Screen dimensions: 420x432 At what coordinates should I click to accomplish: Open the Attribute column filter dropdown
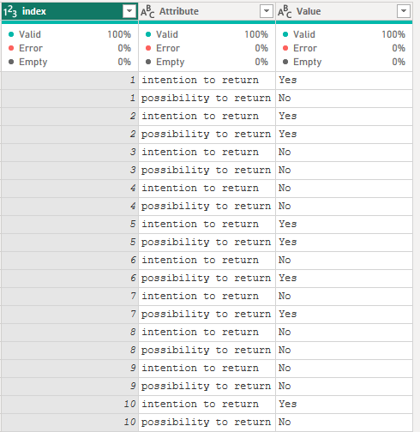[x=267, y=11]
